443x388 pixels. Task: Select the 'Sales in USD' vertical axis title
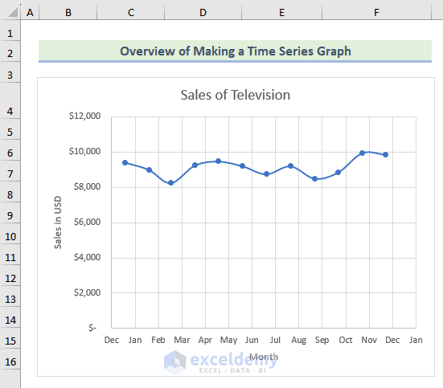click(x=58, y=223)
